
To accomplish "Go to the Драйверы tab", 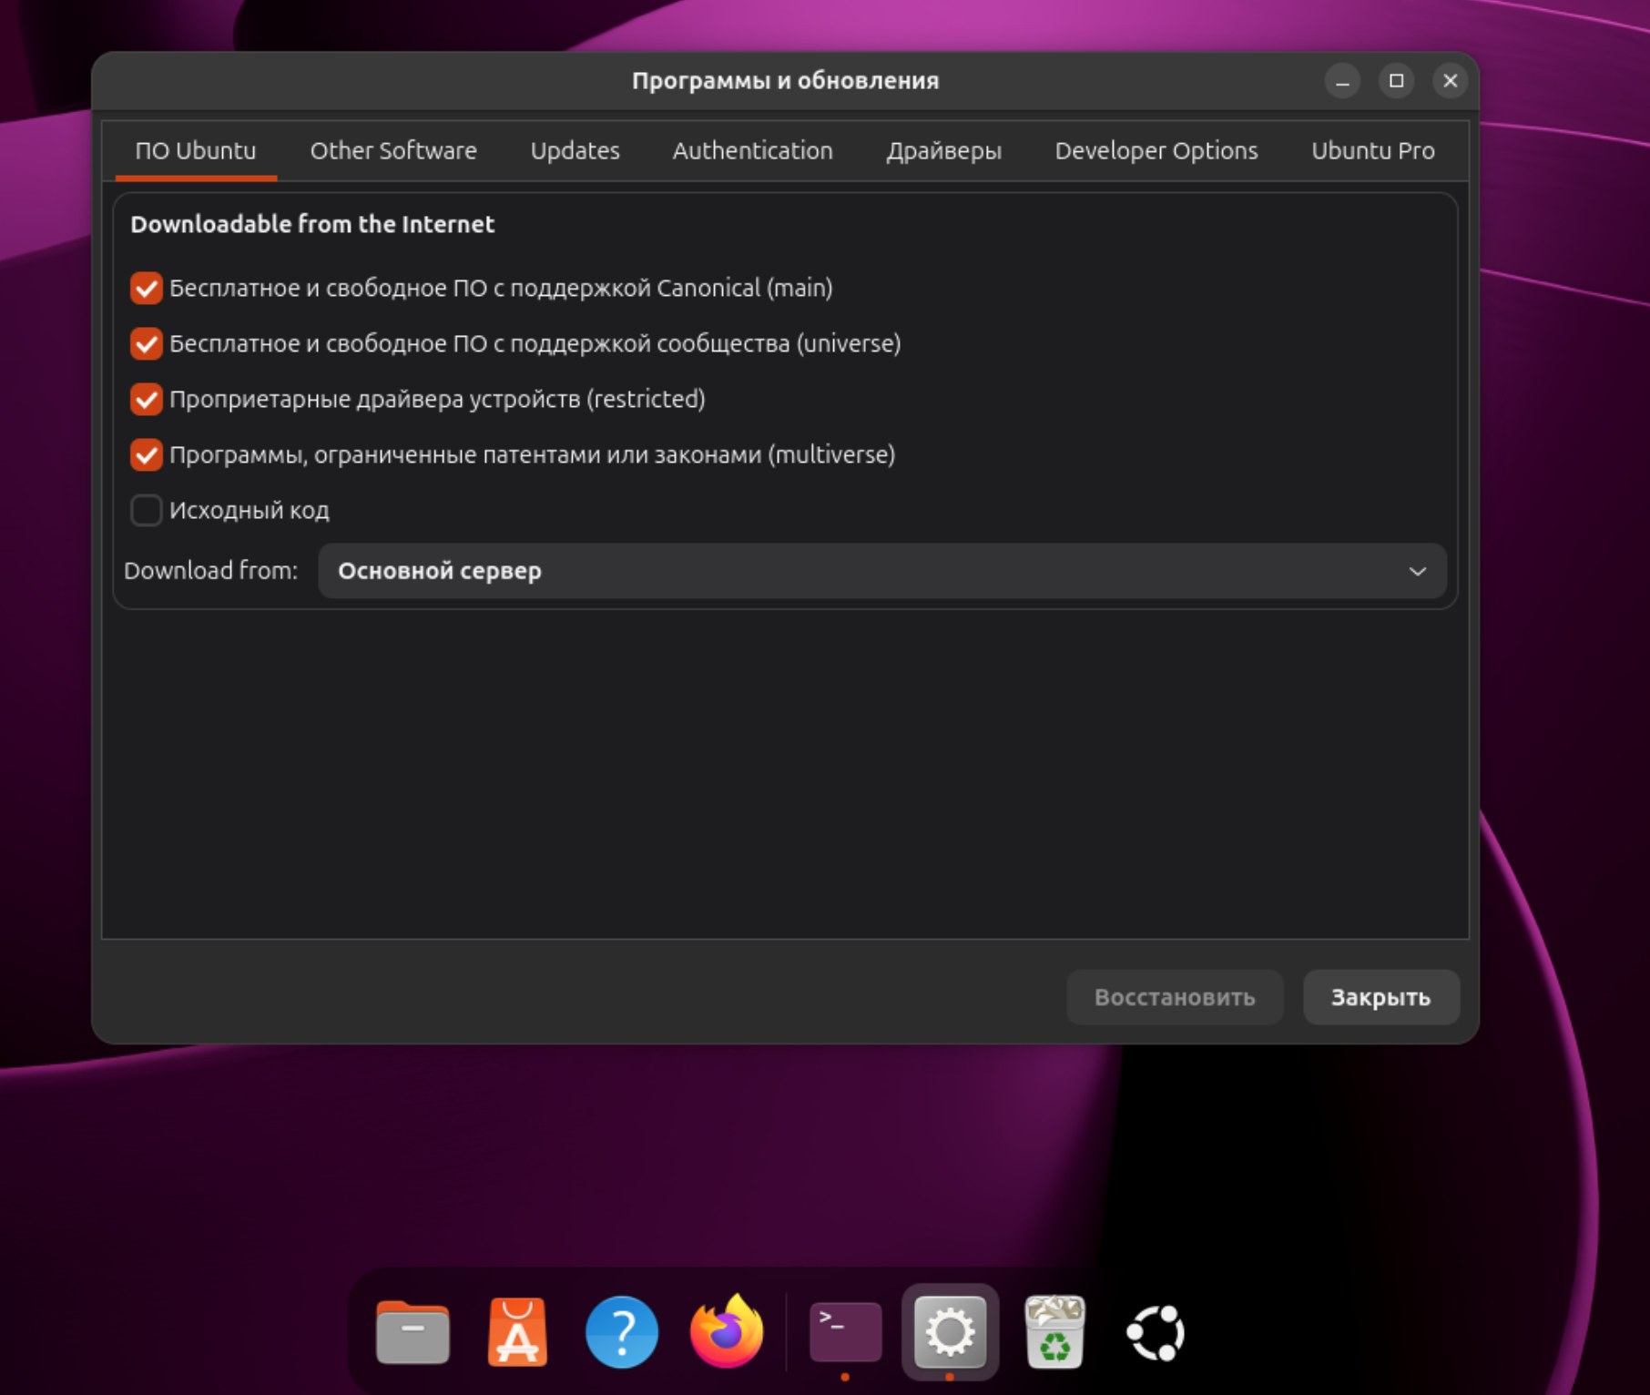I will click(x=943, y=151).
